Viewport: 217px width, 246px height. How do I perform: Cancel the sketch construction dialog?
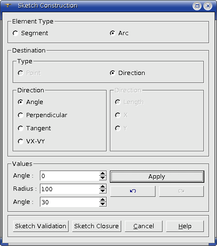point(144,226)
